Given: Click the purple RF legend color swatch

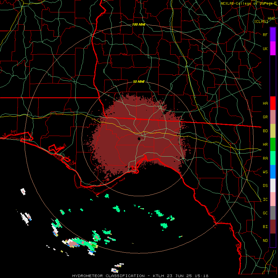Looking at the screenshot, I should coord(273,35).
